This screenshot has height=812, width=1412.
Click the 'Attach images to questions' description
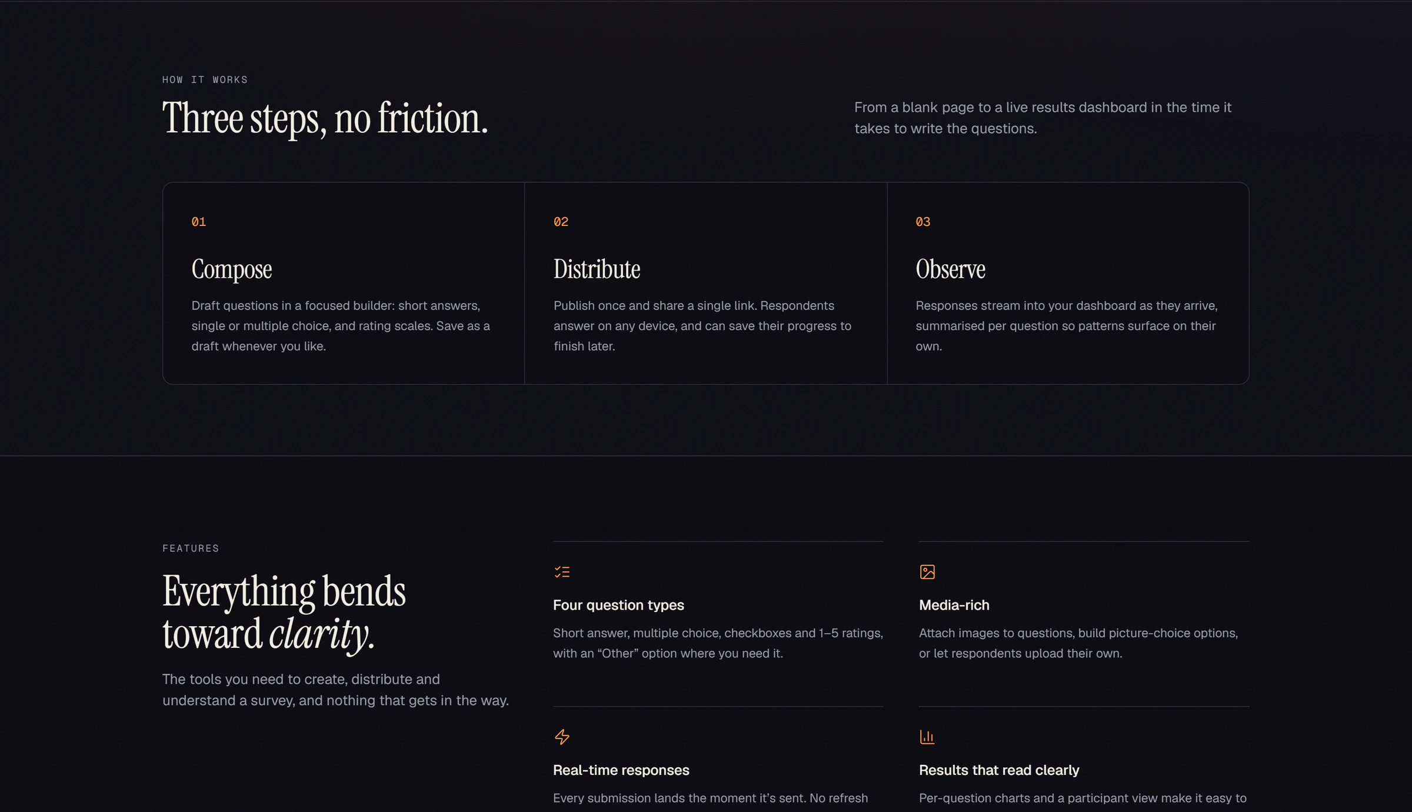click(1078, 643)
